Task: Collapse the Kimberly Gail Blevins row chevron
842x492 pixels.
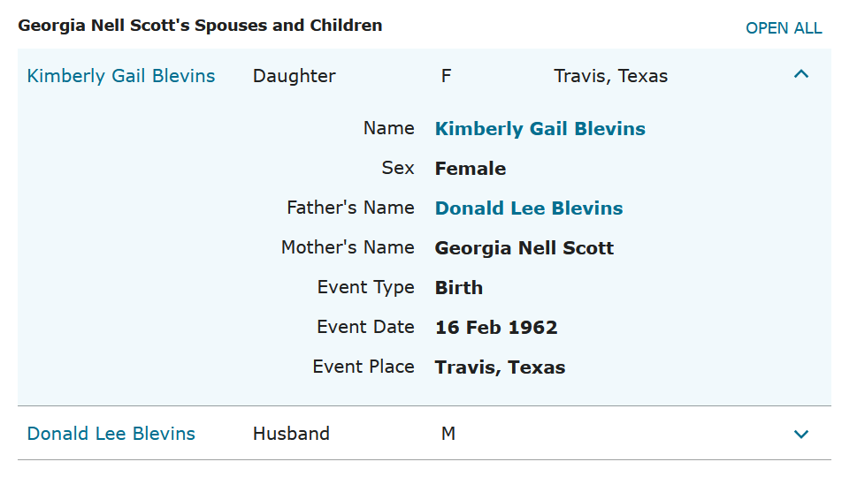Action: click(801, 75)
